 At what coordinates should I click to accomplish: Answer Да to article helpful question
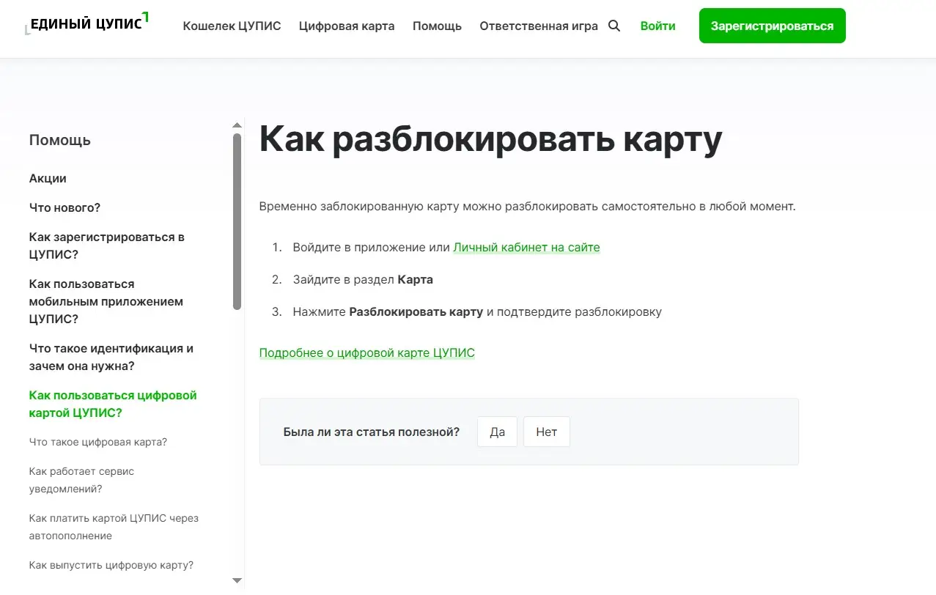(x=497, y=432)
